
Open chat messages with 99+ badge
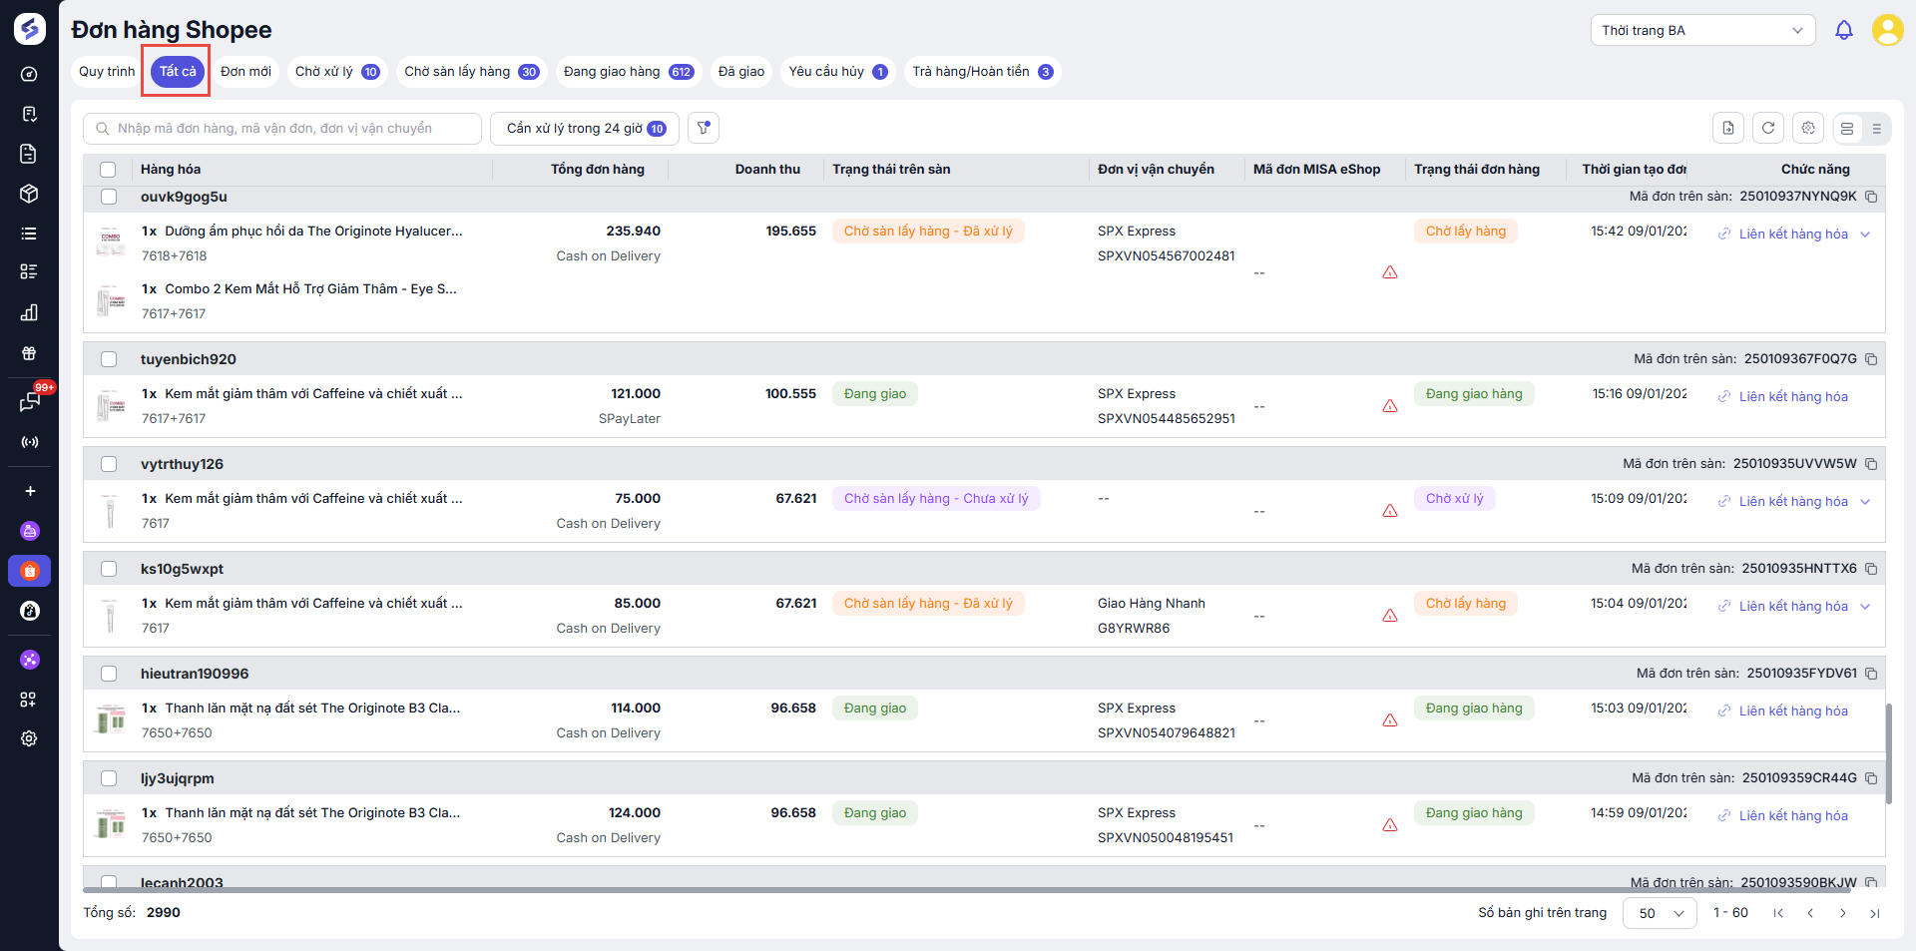(30, 401)
